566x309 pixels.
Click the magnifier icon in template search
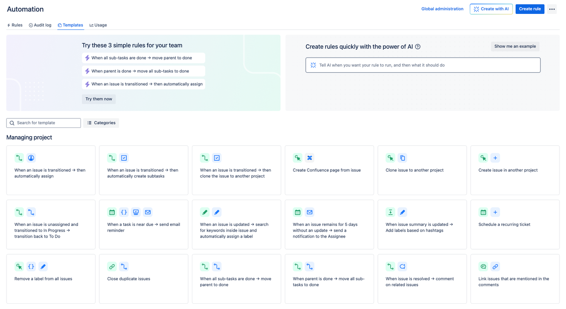12,123
